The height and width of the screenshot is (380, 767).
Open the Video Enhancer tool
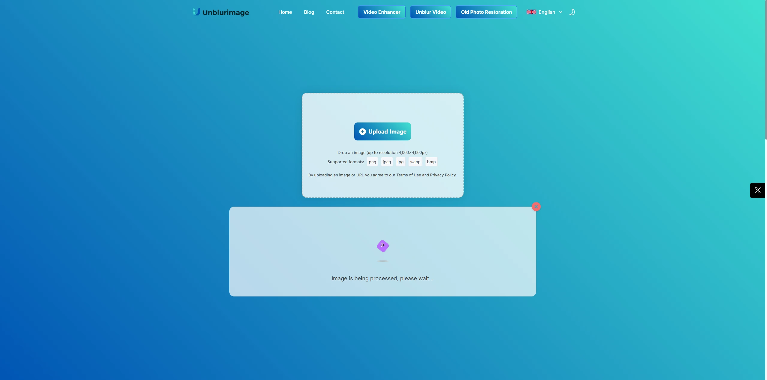(x=382, y=12)
